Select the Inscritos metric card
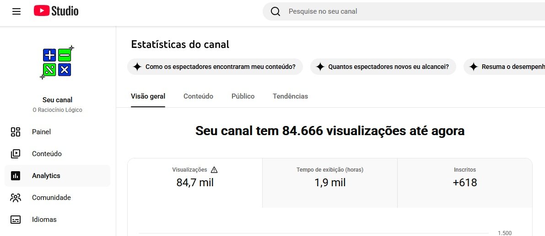The width and height of the screenshot is (545, 236). coord(464,183)
